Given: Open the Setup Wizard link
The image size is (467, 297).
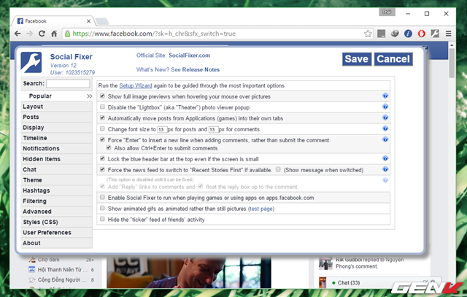Looking at the screenshot, I should [136, 85].
